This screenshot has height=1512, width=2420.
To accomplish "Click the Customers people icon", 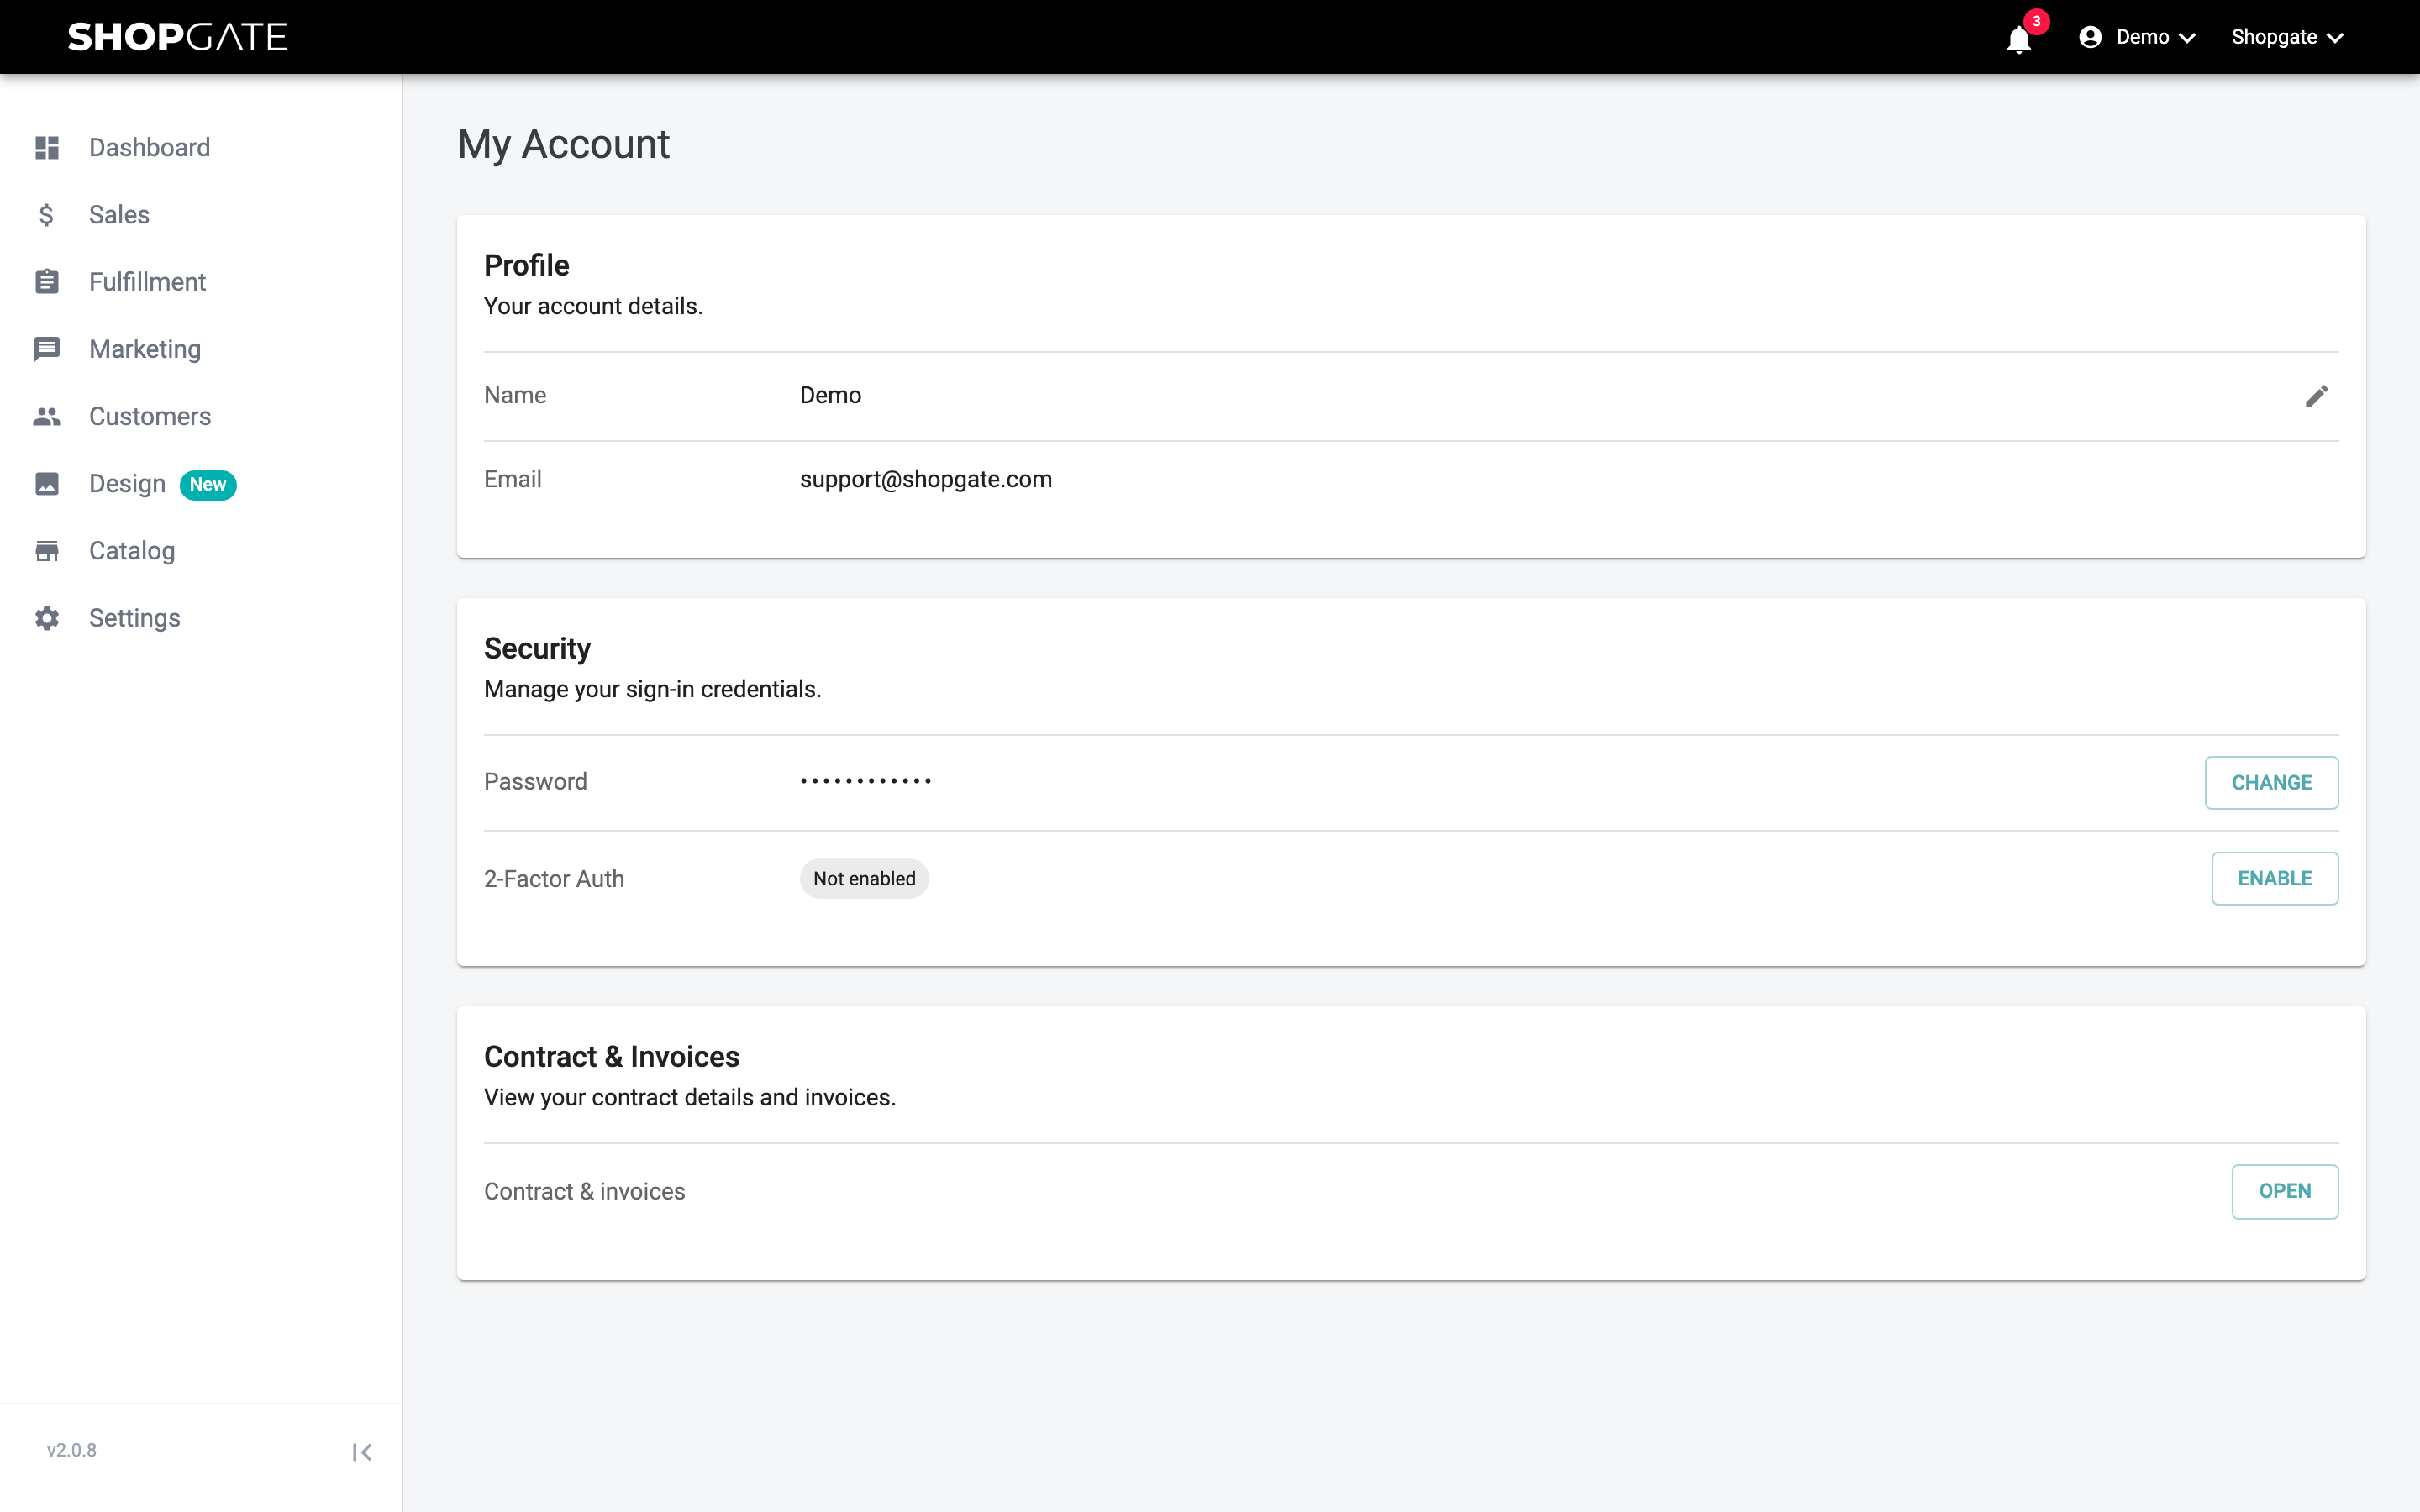I will pyautogui.click(x=47, y=416).
